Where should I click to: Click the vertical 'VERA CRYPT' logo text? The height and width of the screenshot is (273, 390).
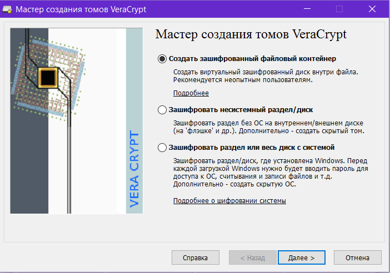pos(134,169)
